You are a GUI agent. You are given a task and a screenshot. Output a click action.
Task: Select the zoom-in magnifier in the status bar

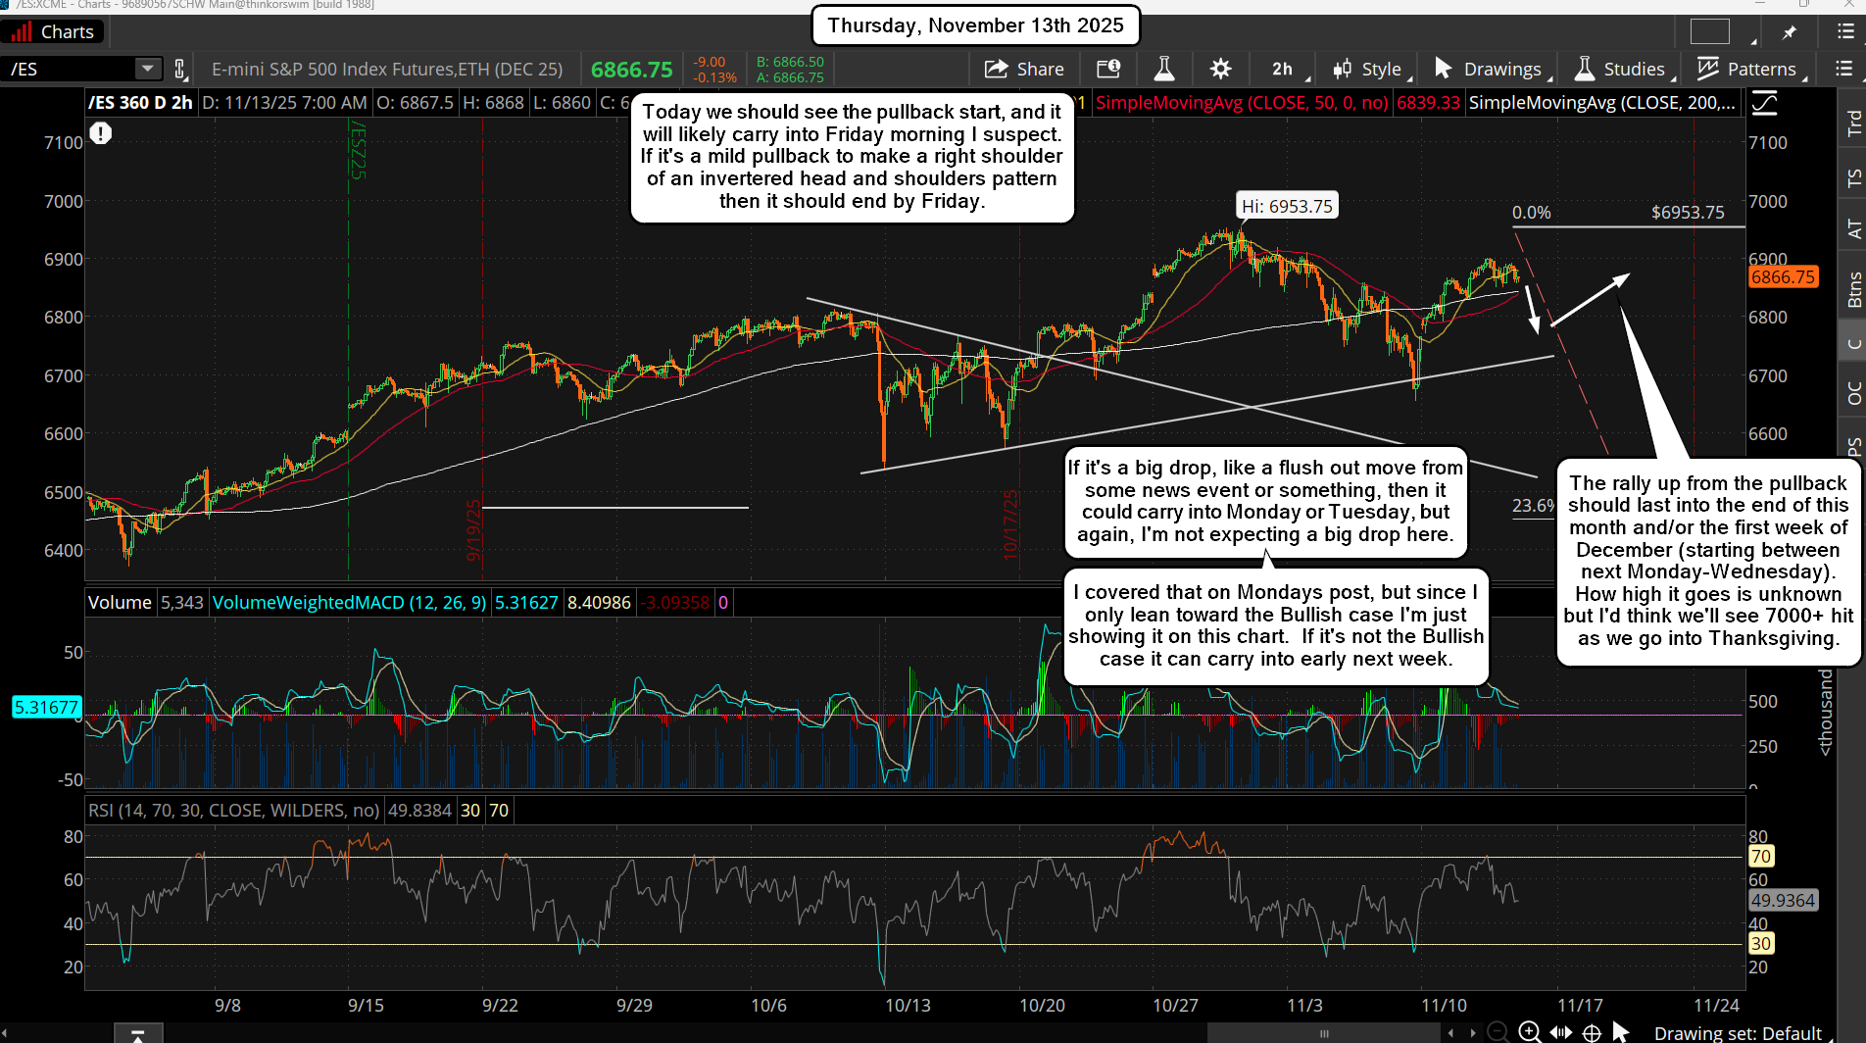[1529, 1031]
